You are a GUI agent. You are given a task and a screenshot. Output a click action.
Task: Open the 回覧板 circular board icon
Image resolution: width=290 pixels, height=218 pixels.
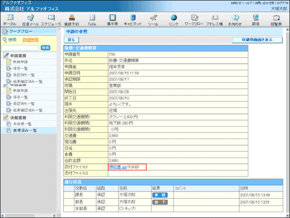(276, 18)
